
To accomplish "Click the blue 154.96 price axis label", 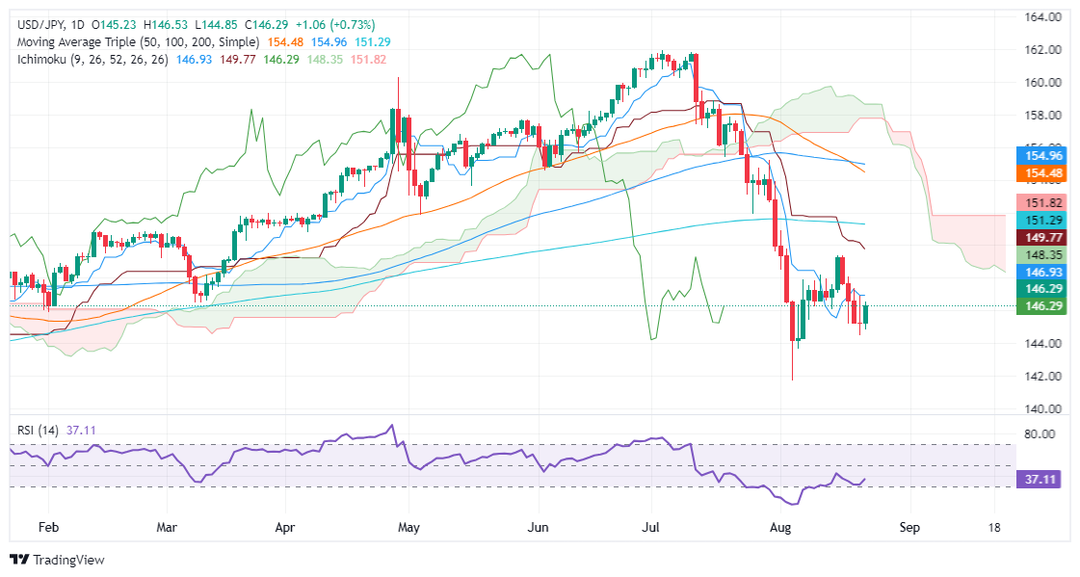I will pos(1041,156).
